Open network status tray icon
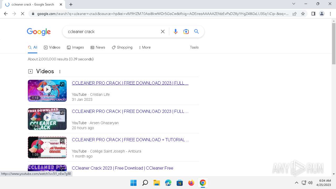 304,183
